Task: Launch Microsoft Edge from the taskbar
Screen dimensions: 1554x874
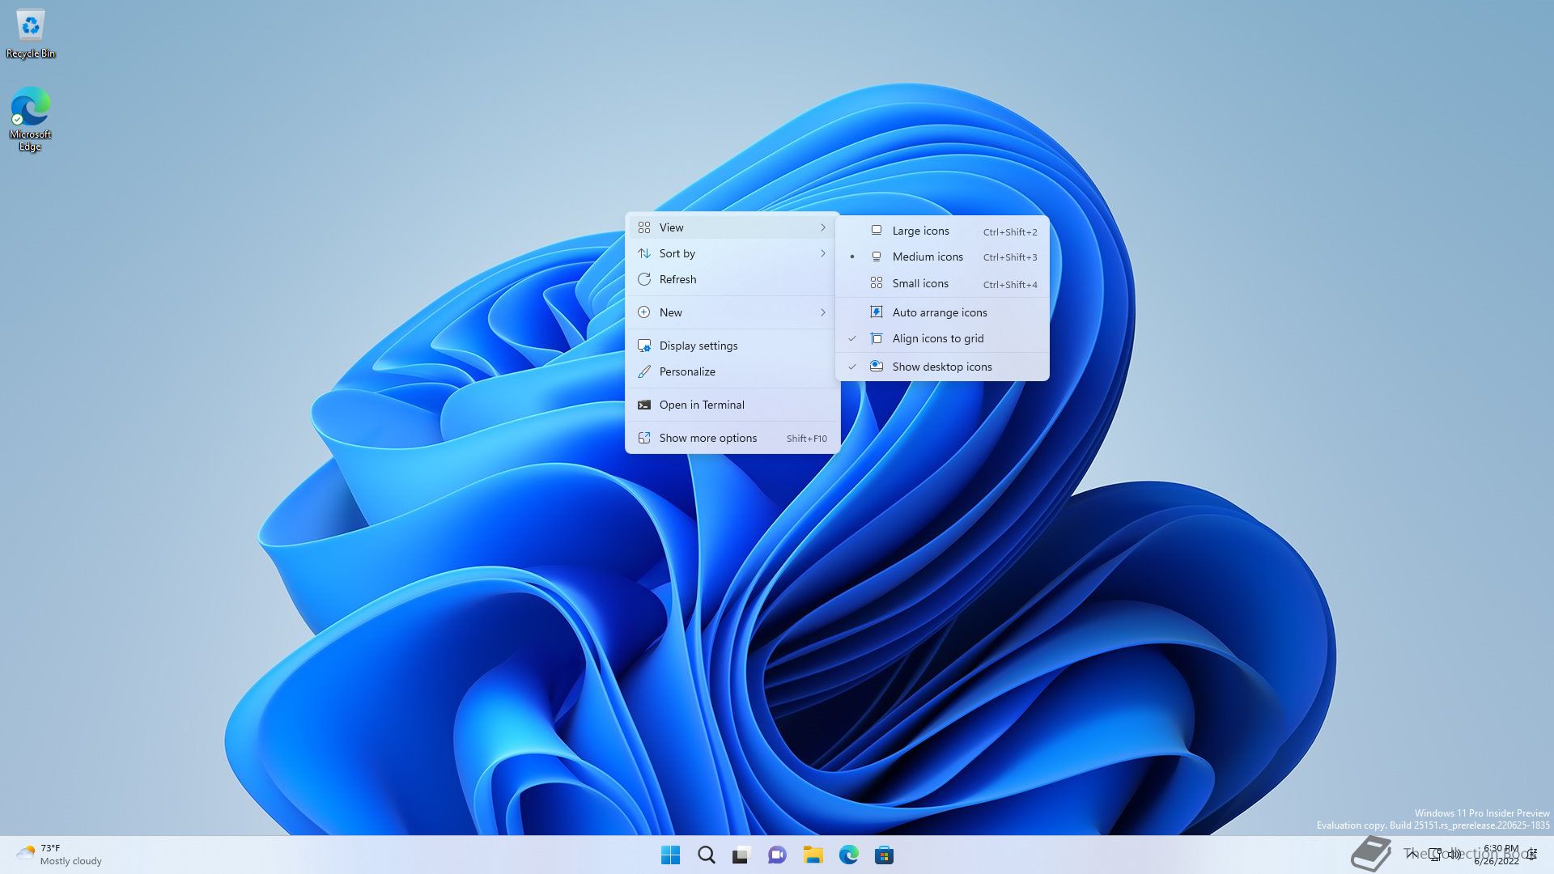Action: pos(848,855)
